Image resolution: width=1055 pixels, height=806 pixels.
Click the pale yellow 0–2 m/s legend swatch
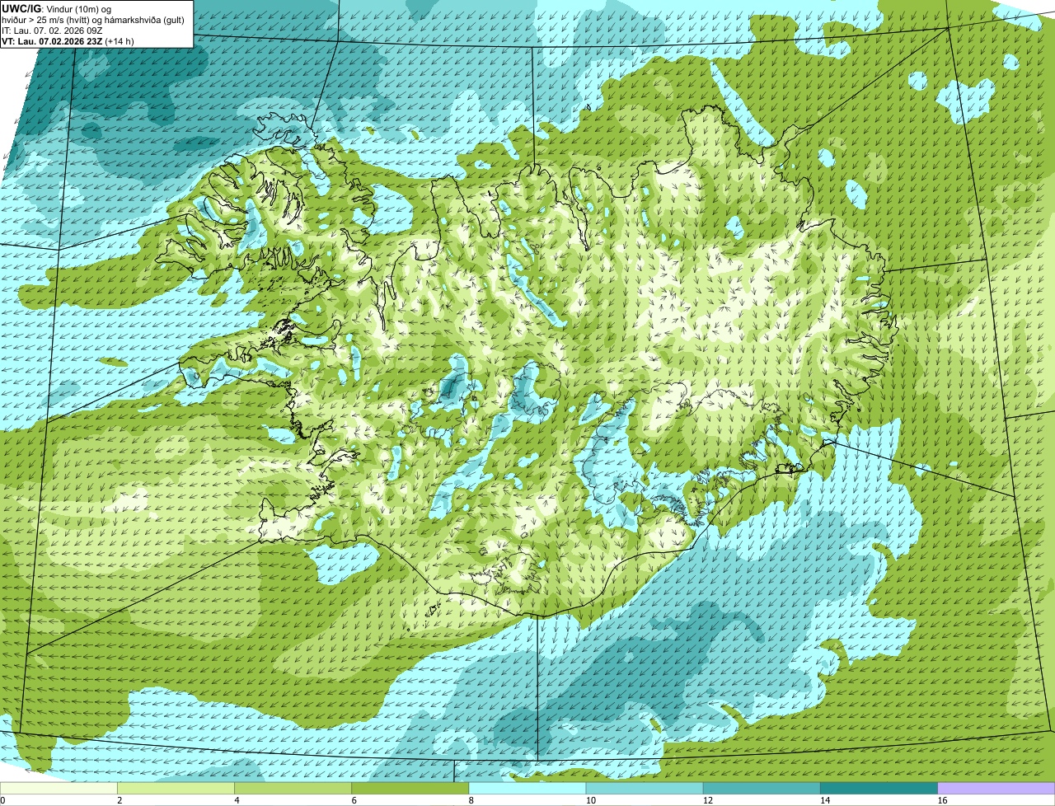59,789
